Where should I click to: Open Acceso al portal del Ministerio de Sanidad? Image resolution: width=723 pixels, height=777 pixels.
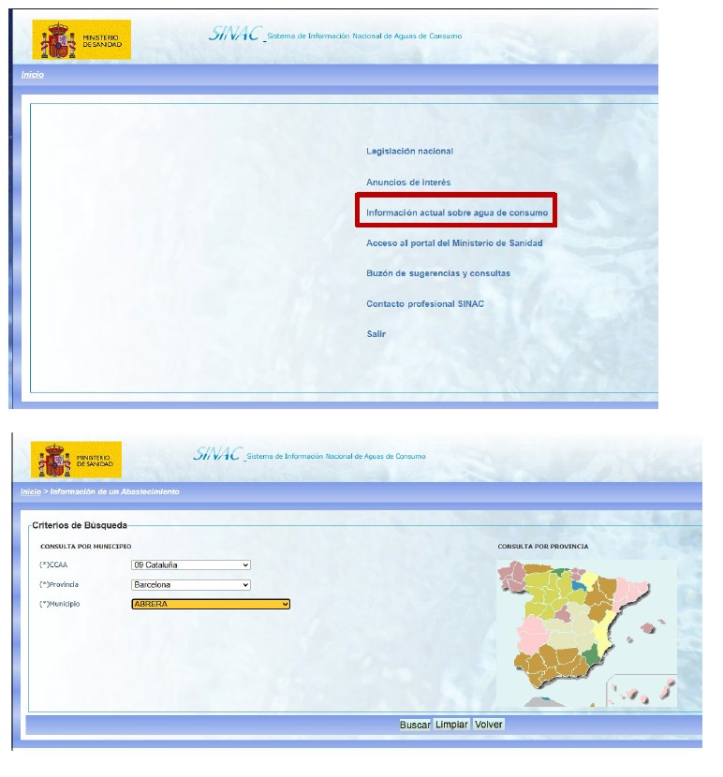pyautogui.click(x=454, y=243)
